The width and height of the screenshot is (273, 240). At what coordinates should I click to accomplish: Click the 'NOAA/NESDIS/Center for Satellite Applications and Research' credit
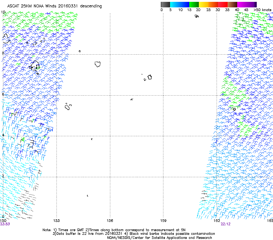tap(159, 238)
